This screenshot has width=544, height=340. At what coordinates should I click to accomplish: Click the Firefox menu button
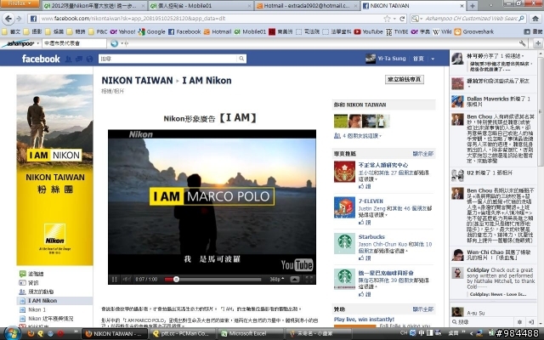pos(20,3)
